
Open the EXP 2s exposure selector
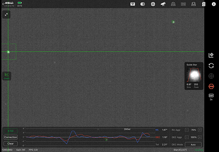[x=211, y=97]
